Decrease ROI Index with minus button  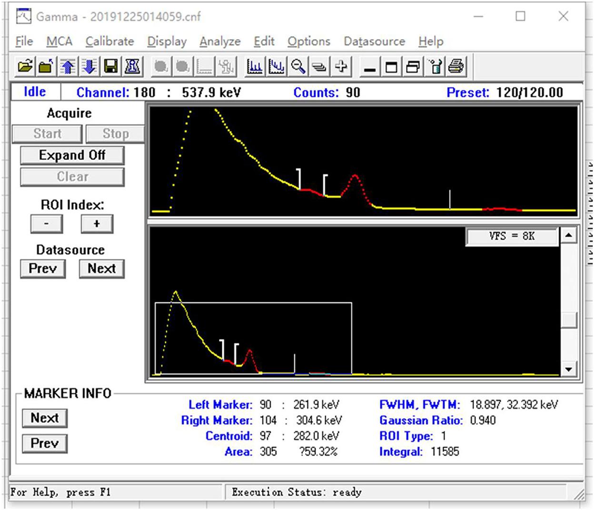[47, 224]
